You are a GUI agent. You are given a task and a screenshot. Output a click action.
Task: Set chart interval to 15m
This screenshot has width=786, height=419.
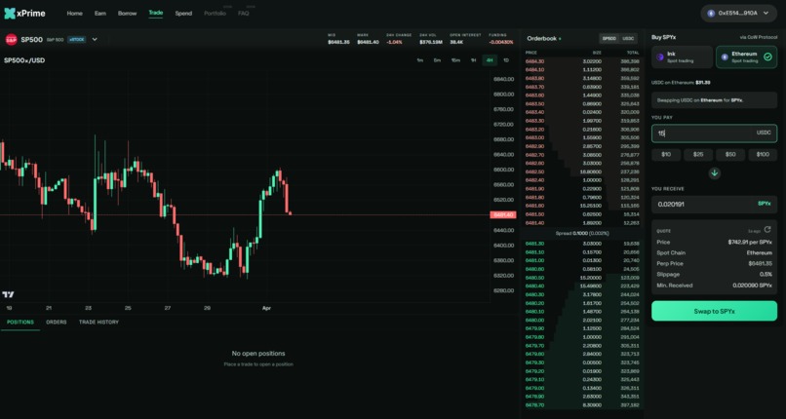pos(455,60)
